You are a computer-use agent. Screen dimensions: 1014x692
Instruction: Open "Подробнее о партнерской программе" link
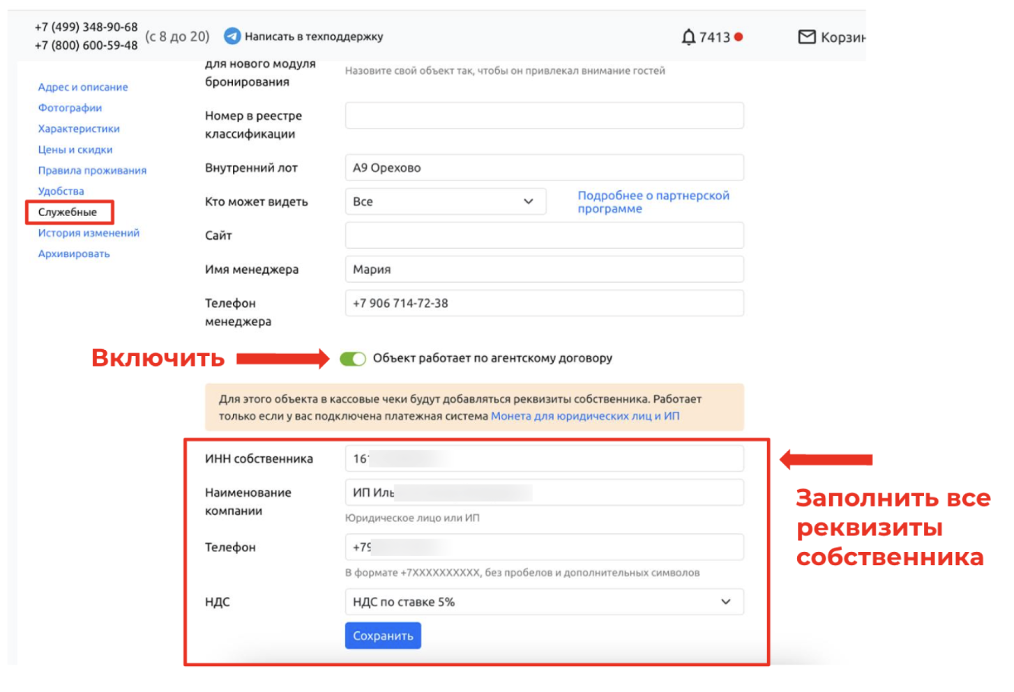tap(653, 202)
